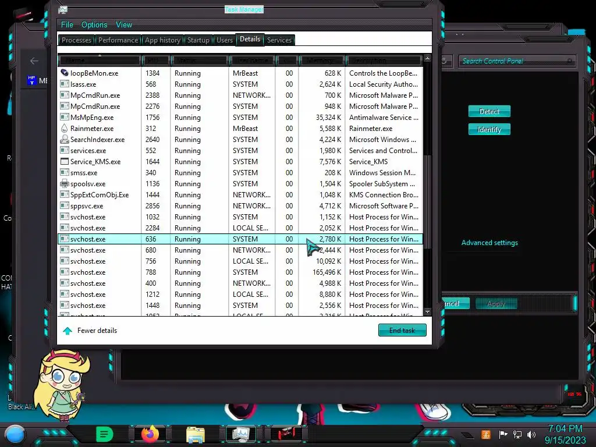This screenshot has width=596, height=447.
Task: Launch Firefox from the taskbar
Action: [150, 434]
